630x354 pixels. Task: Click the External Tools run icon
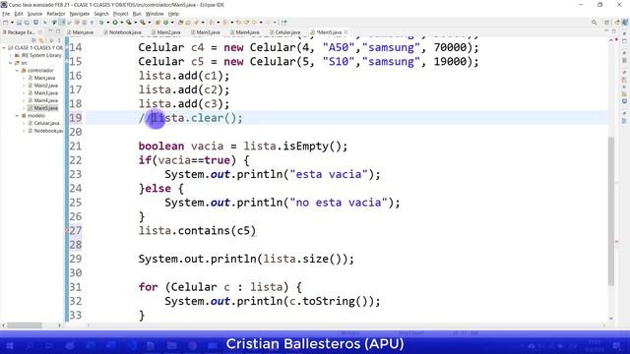143,23
